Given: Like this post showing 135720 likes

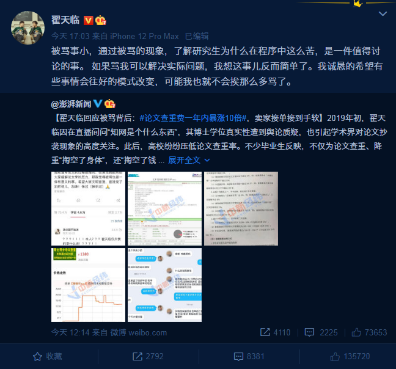Looking at the screenshot, I should point(350,356).
